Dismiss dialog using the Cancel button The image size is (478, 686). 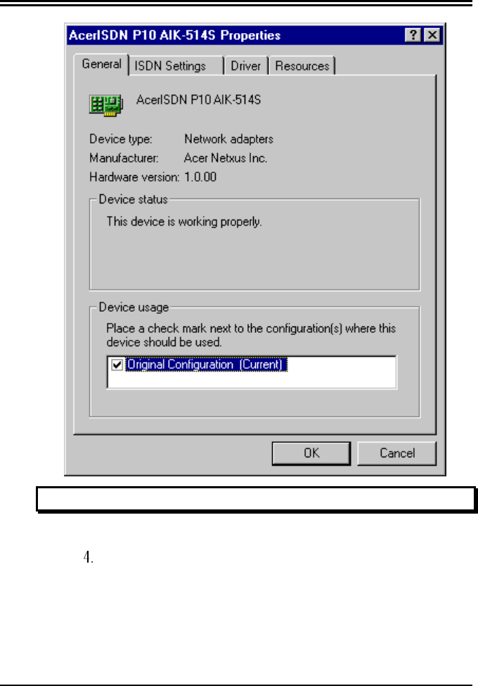pyautogui.click(x=396, y=453)
